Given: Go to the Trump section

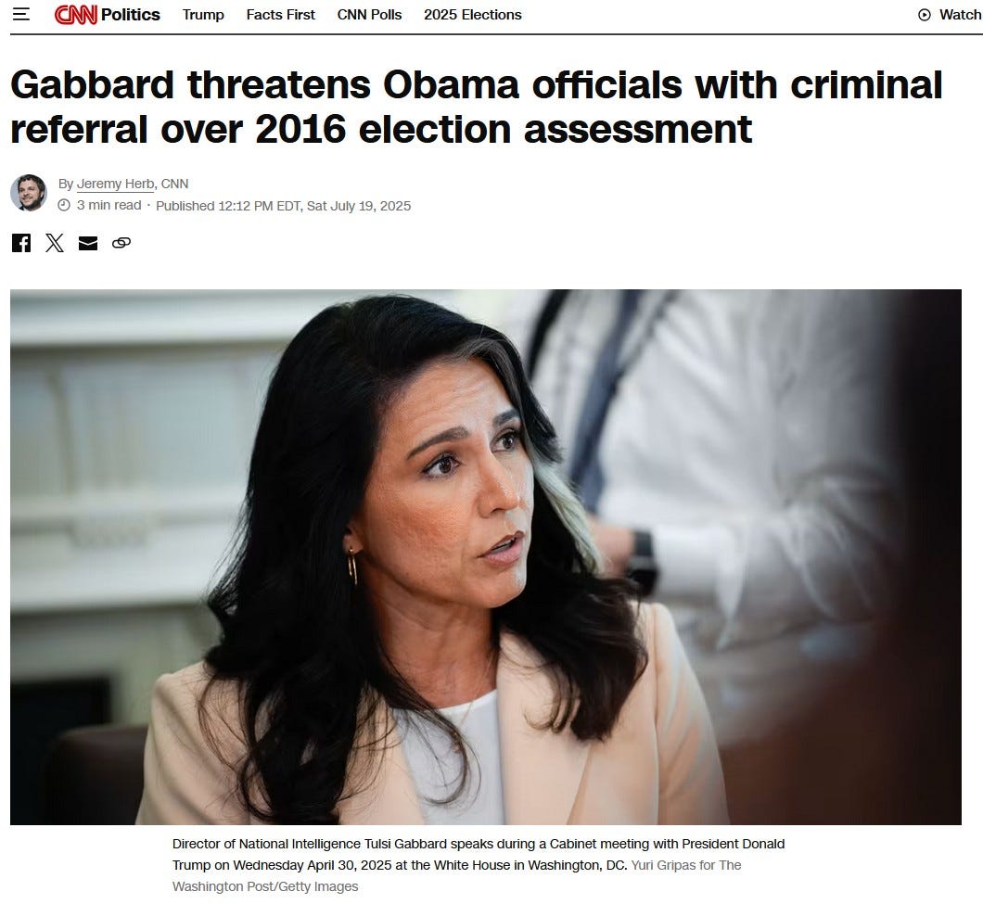Looking at the screenshot, I should coord(203,15).
